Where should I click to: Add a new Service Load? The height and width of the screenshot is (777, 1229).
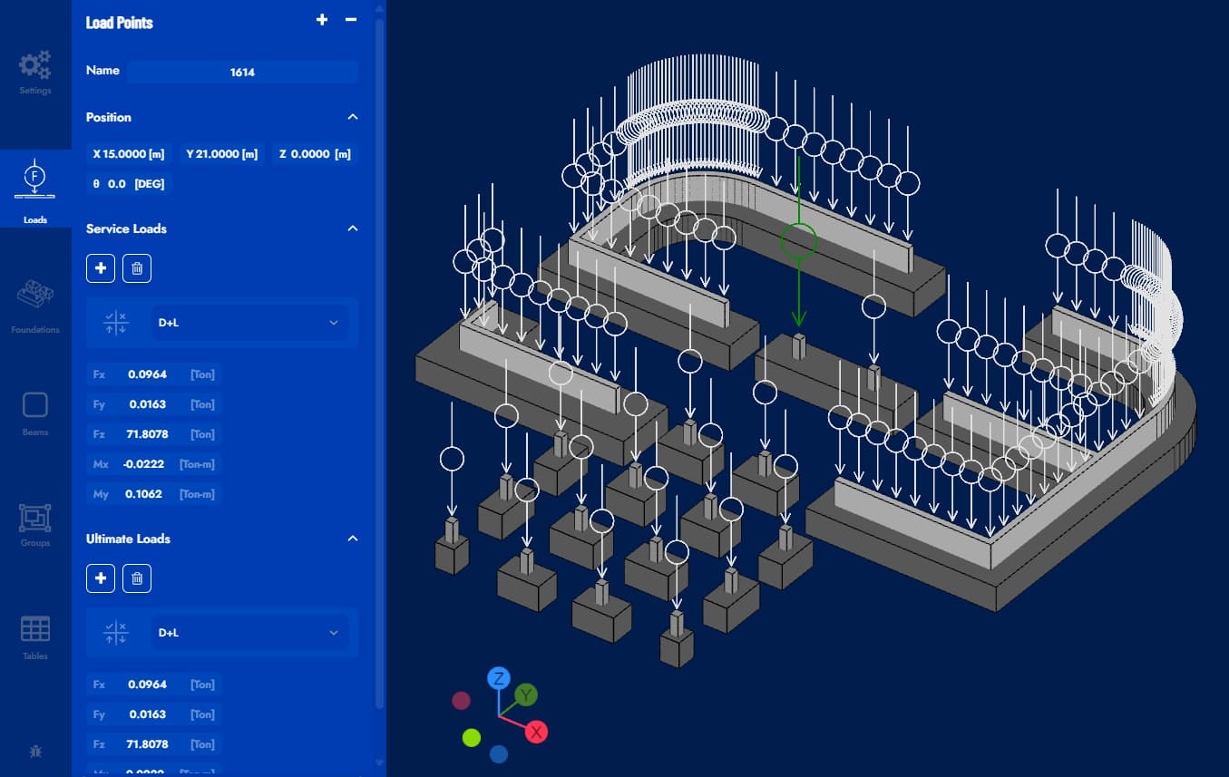[x=101, y=268]
